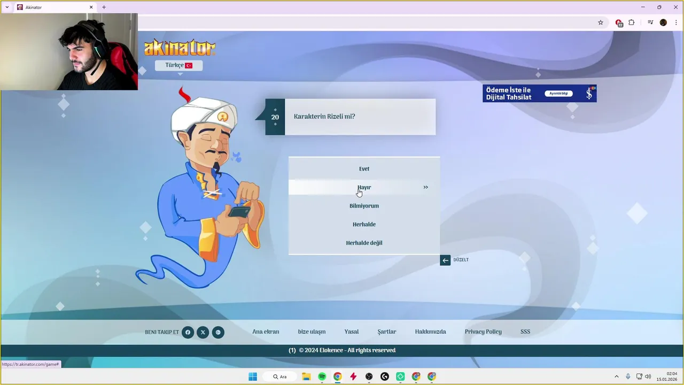Open Spotify from the taskbar
This screenshot has width=684, height=385.
[322, 376]
